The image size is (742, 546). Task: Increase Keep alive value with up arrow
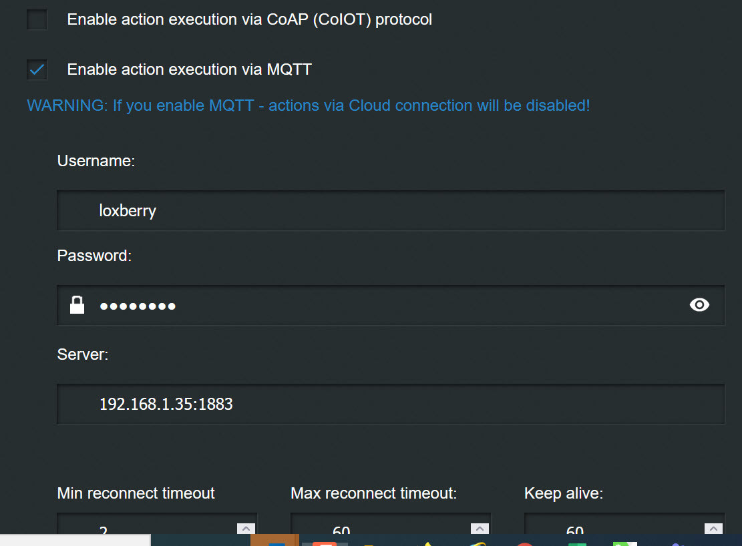[713, 528]
